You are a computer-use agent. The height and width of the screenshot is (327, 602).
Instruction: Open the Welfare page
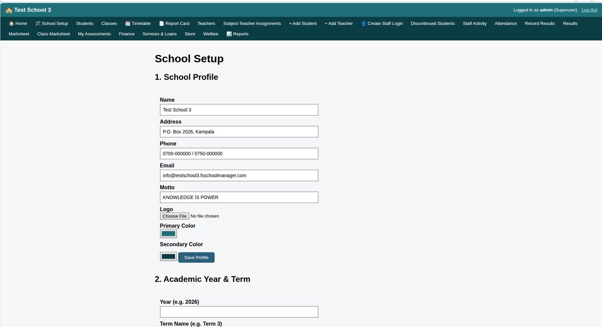click(211, 34)
